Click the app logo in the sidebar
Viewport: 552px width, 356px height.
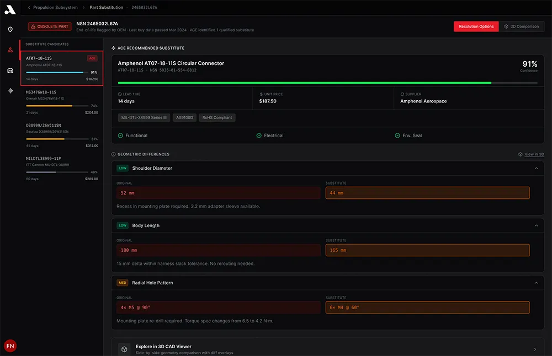(10, 9)
